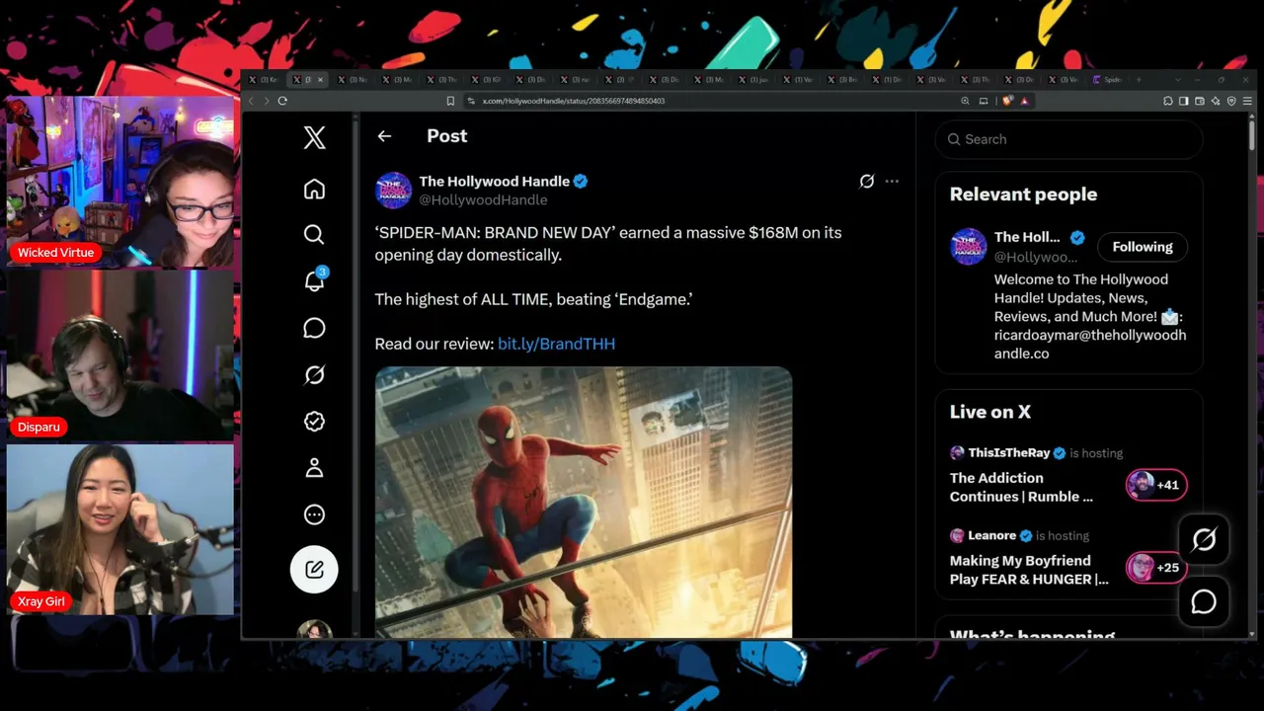Focus the X Search field
This screenshot has height=711, width=1264.
pos(1068,139)
